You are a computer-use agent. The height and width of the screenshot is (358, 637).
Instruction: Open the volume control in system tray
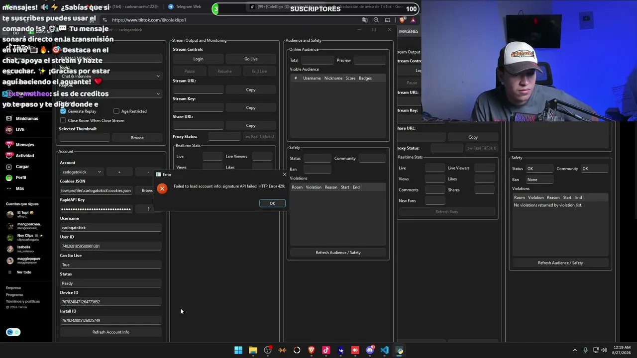click(x=605, y=350)
